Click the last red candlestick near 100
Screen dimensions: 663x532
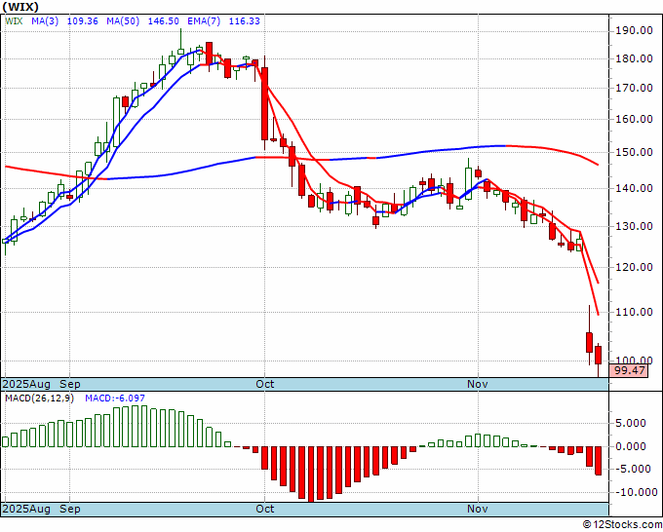coord(599,355)
